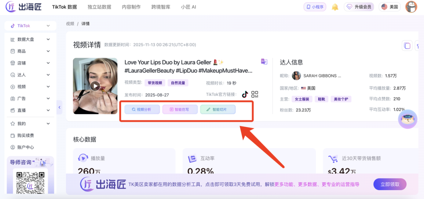Expand the 店铺 menu chevron
Viewport: 424px width, 199px height.
point(48,63)
